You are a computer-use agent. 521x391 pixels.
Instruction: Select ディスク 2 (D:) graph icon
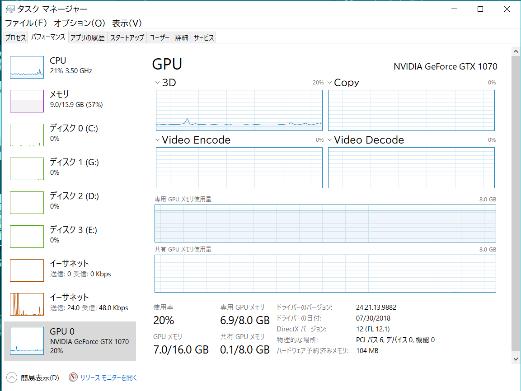(x=27, y=203)
